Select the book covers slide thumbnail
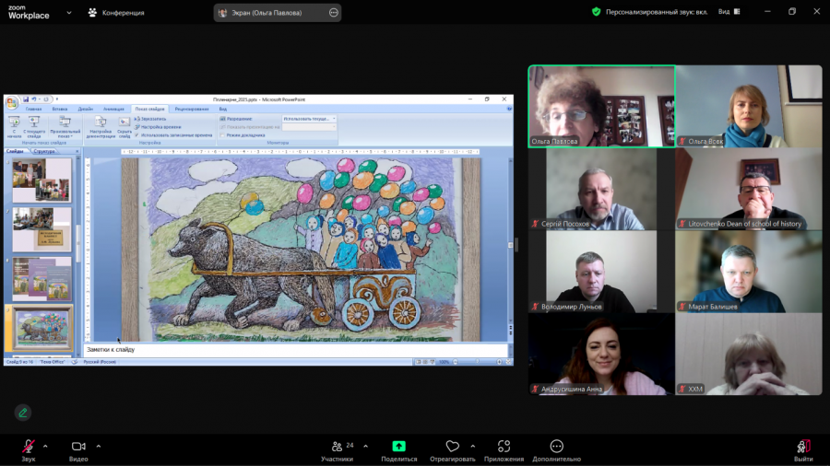 pos(41,279)
